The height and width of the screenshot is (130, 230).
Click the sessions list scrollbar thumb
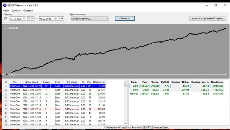(x=125, y=85)
